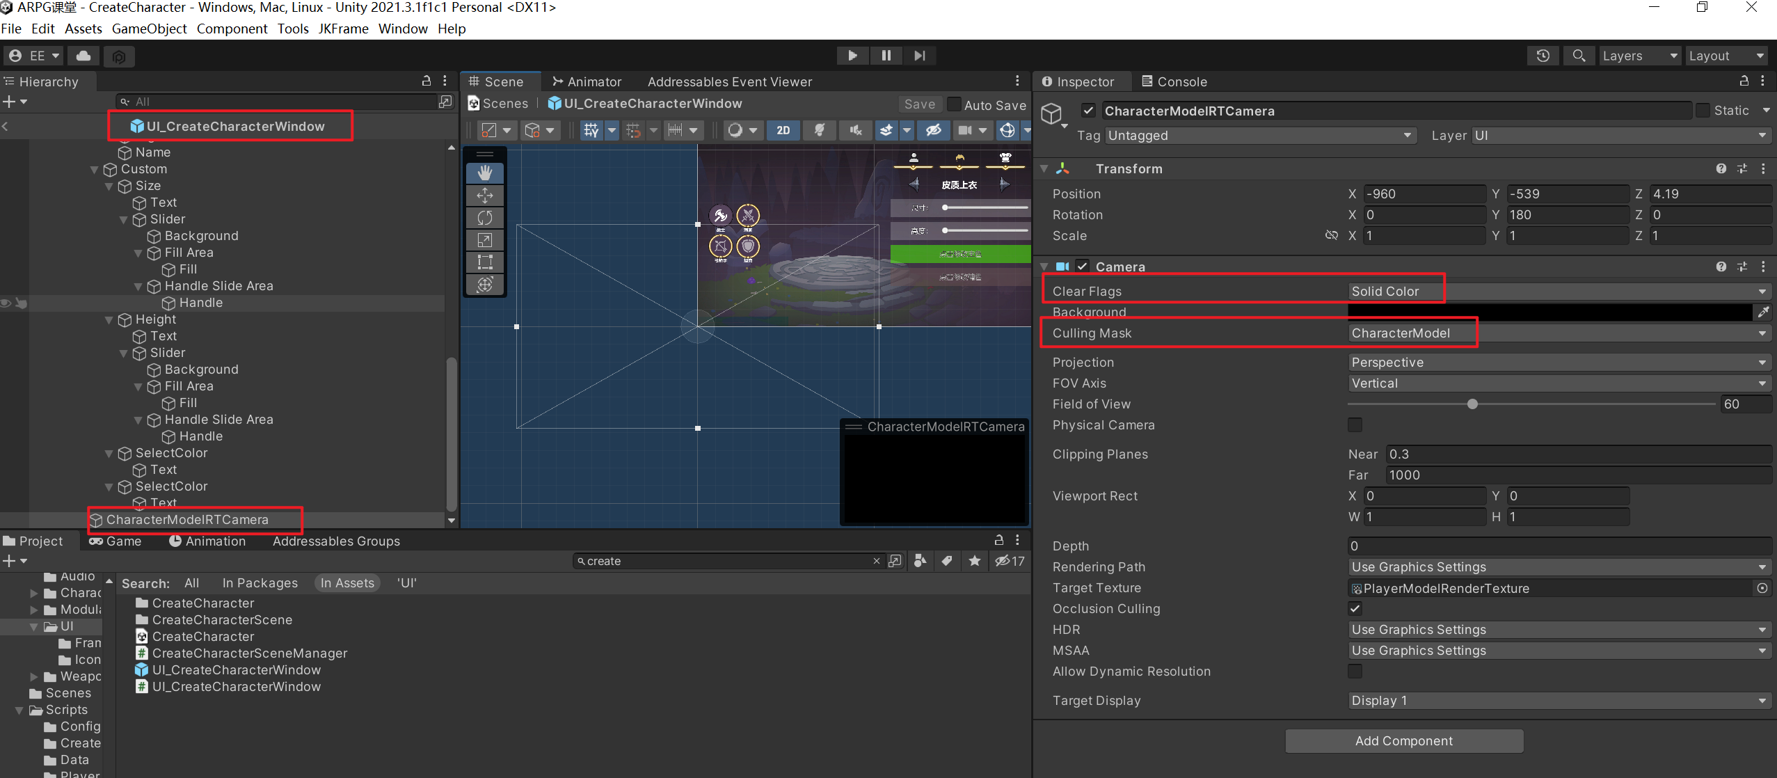Open Unity cloud services icon

click(83, 56)
